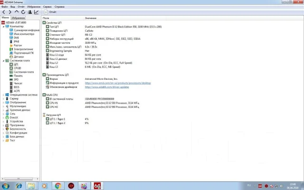The height and width of the screenshot is (190, 304).
Task: Open Windows Explorer folder in taskbar
Action: [31, 186]
